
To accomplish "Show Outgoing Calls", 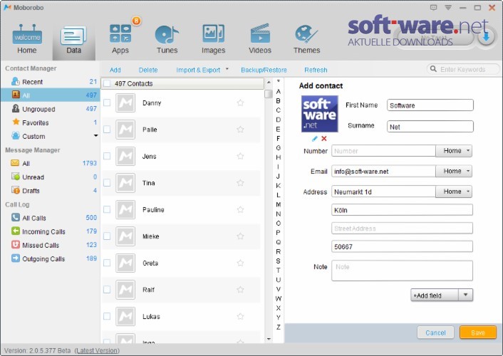I will tap(51, 259).
